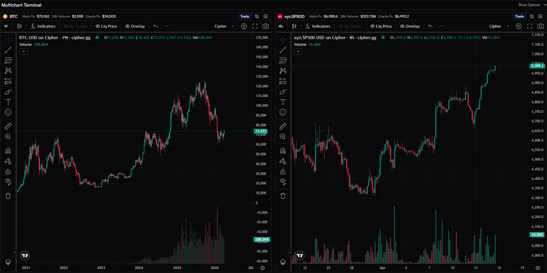The height and width of the screenshot is (273, 547).
Task: Collapse the SP500 chart indicator legend chevron
Action: pyautogui.click(x=298, y=51)
